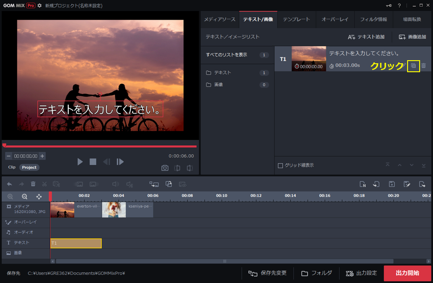Click the 出力開始 button
The image size is (433, 283).
[407, 273]
